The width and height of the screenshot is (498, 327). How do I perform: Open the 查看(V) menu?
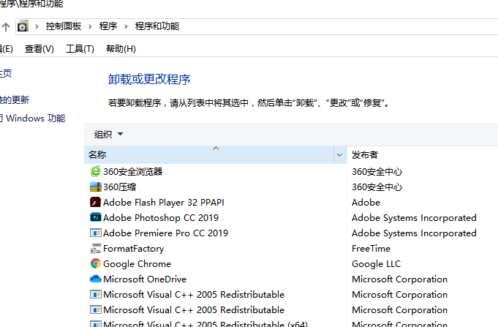39,49
